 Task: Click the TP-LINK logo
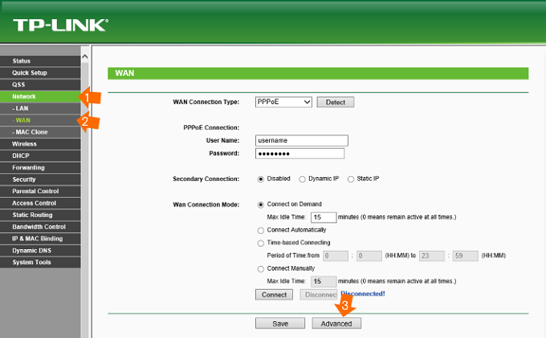click(60, 26)
